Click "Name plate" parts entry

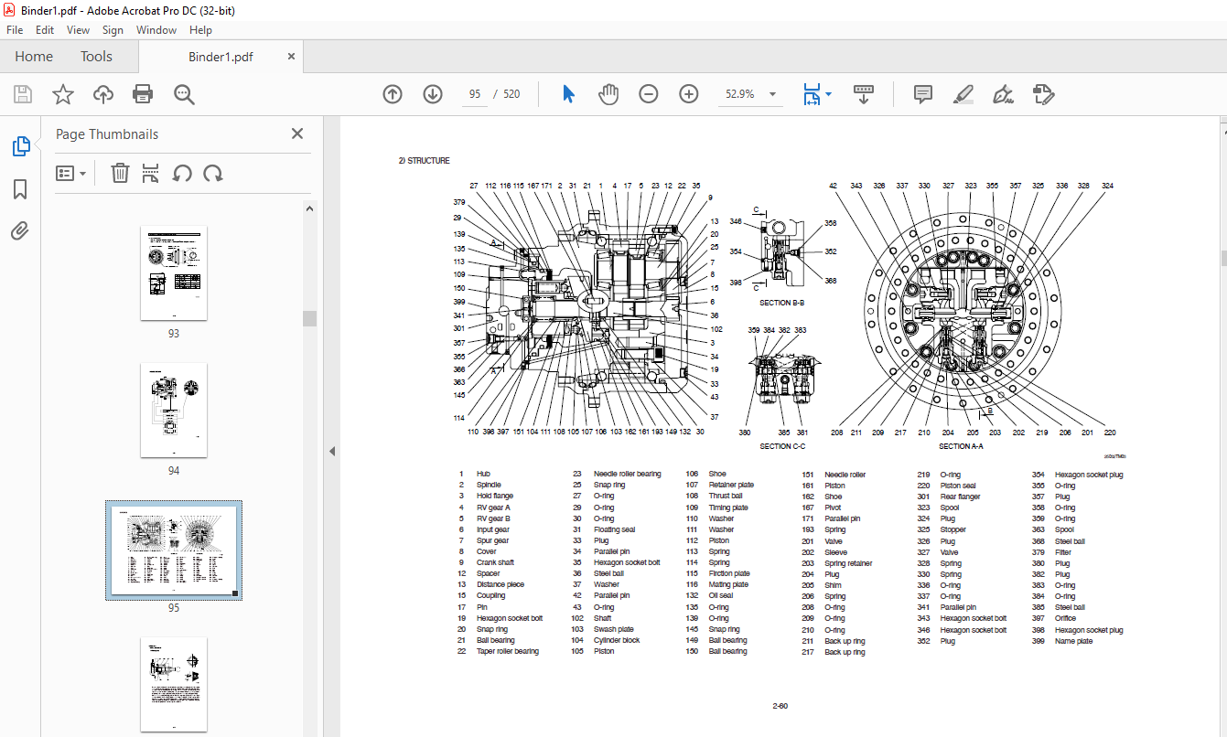click(x=1073, y=641)
